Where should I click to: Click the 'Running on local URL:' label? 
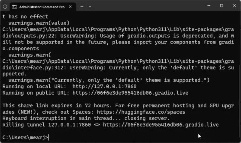[x=34, y=86]
